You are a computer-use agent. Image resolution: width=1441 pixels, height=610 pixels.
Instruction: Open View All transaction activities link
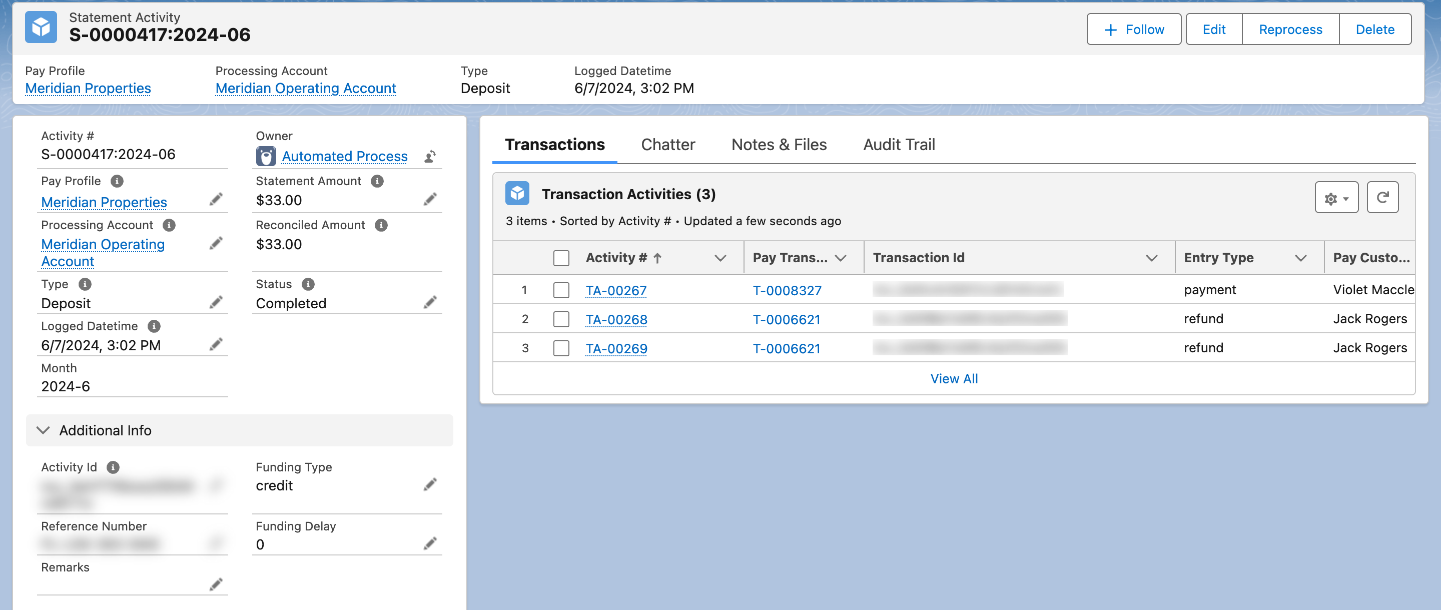(954, 379)
